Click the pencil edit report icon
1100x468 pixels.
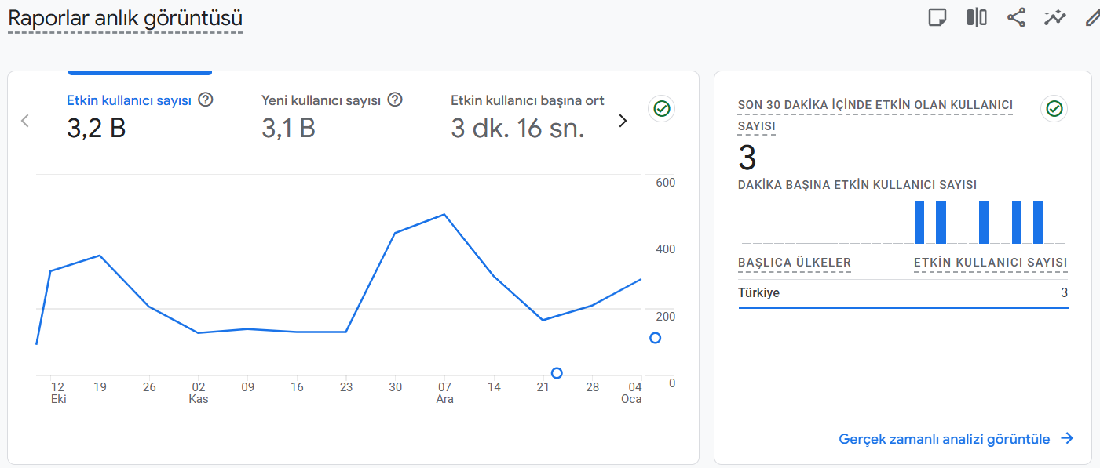(1092, 17)
